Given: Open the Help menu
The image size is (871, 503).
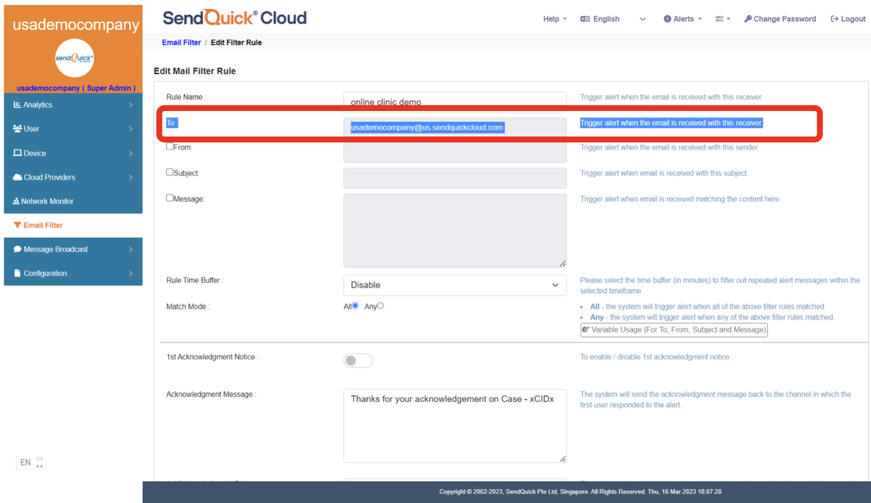Looking at the screenshot, I should click(555, 19).
